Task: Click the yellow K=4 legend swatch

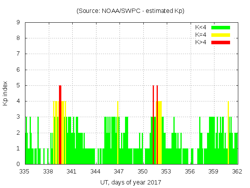Action: (x=221, y=35)
